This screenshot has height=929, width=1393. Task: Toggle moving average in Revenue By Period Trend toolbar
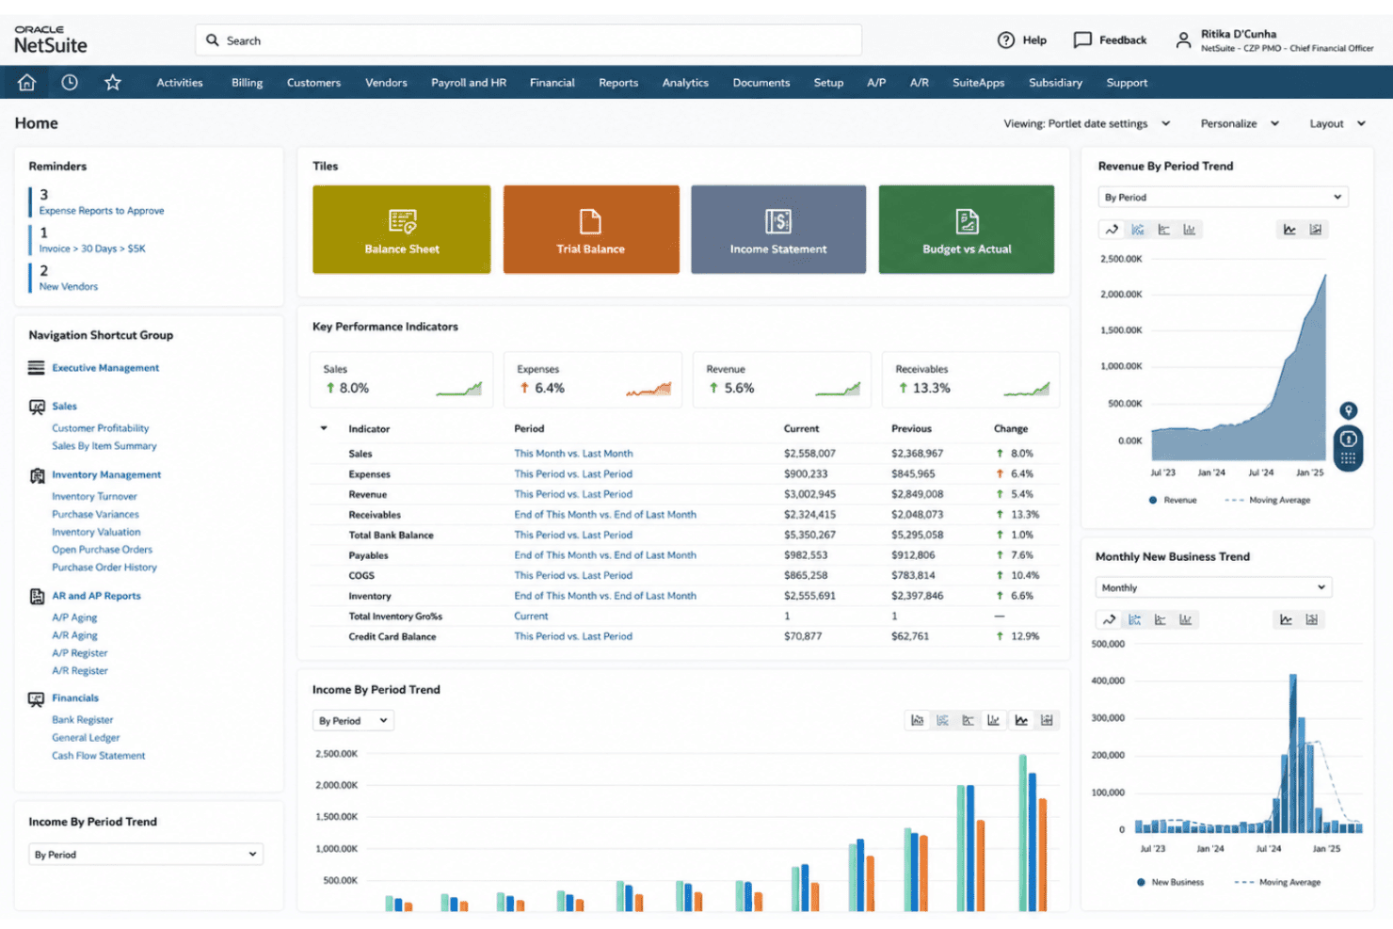[x=1289, y=230]
